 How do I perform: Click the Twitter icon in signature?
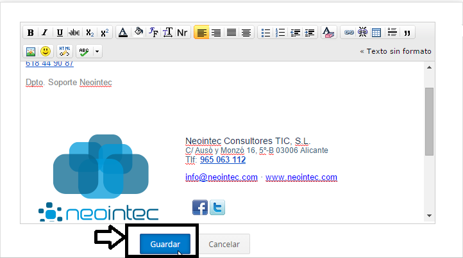tap(217, 207)
